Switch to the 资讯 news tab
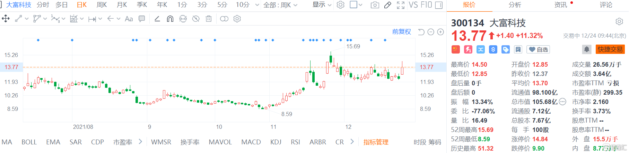This screenshot has height=153, width=629. (x=561, y=5)
